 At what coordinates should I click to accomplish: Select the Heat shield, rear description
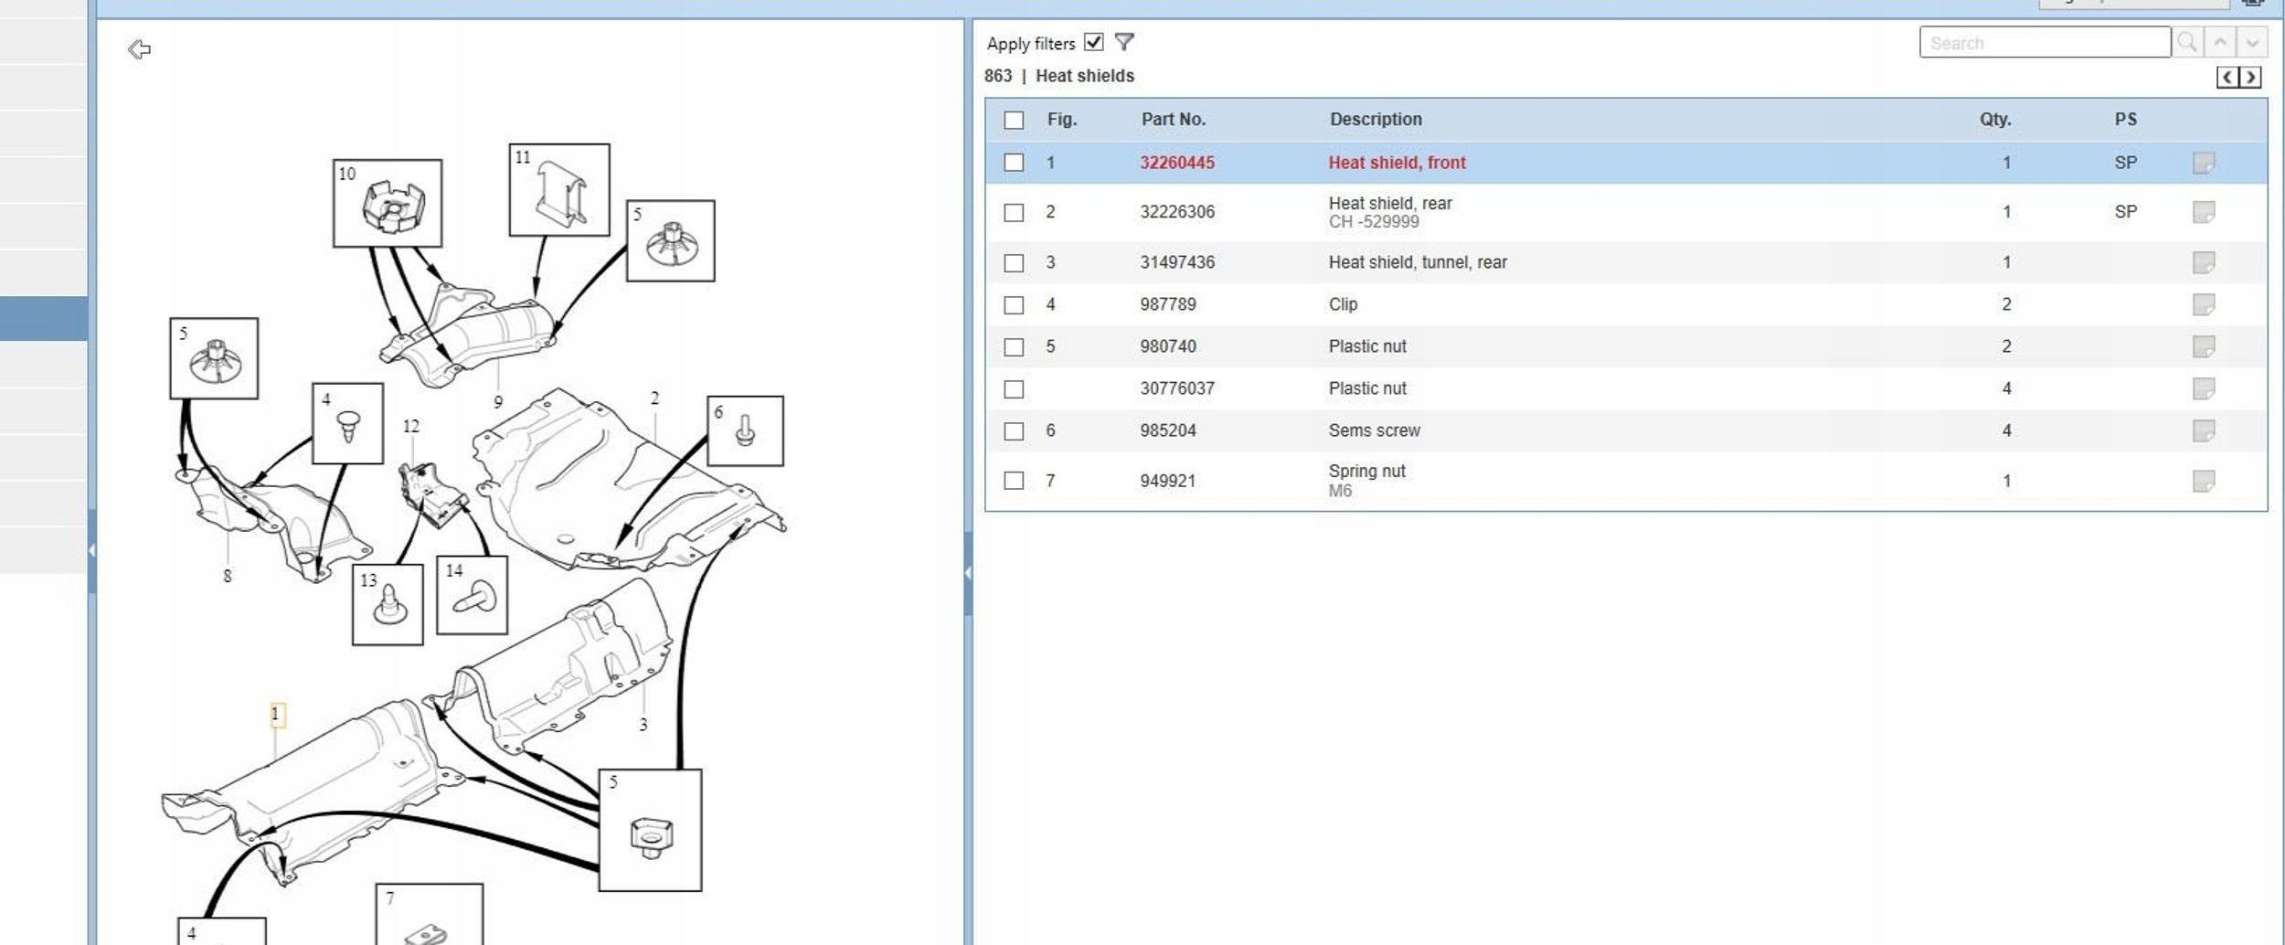1390,203
